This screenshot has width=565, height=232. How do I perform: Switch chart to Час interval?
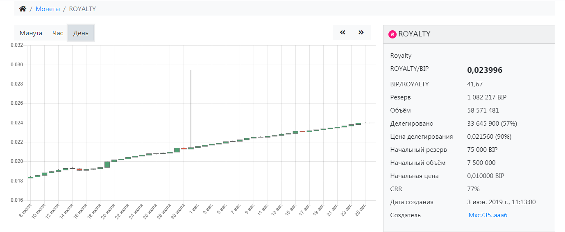click(x=58, y=33)
